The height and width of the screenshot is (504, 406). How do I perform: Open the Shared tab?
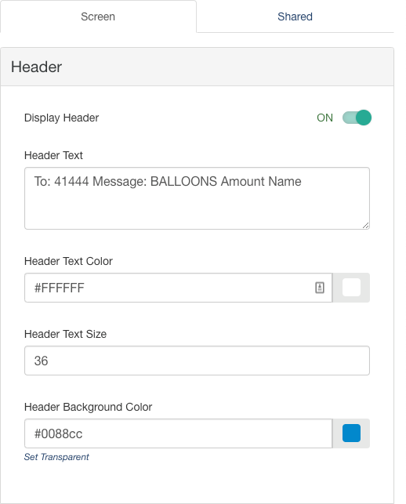[x=295, y=16]
